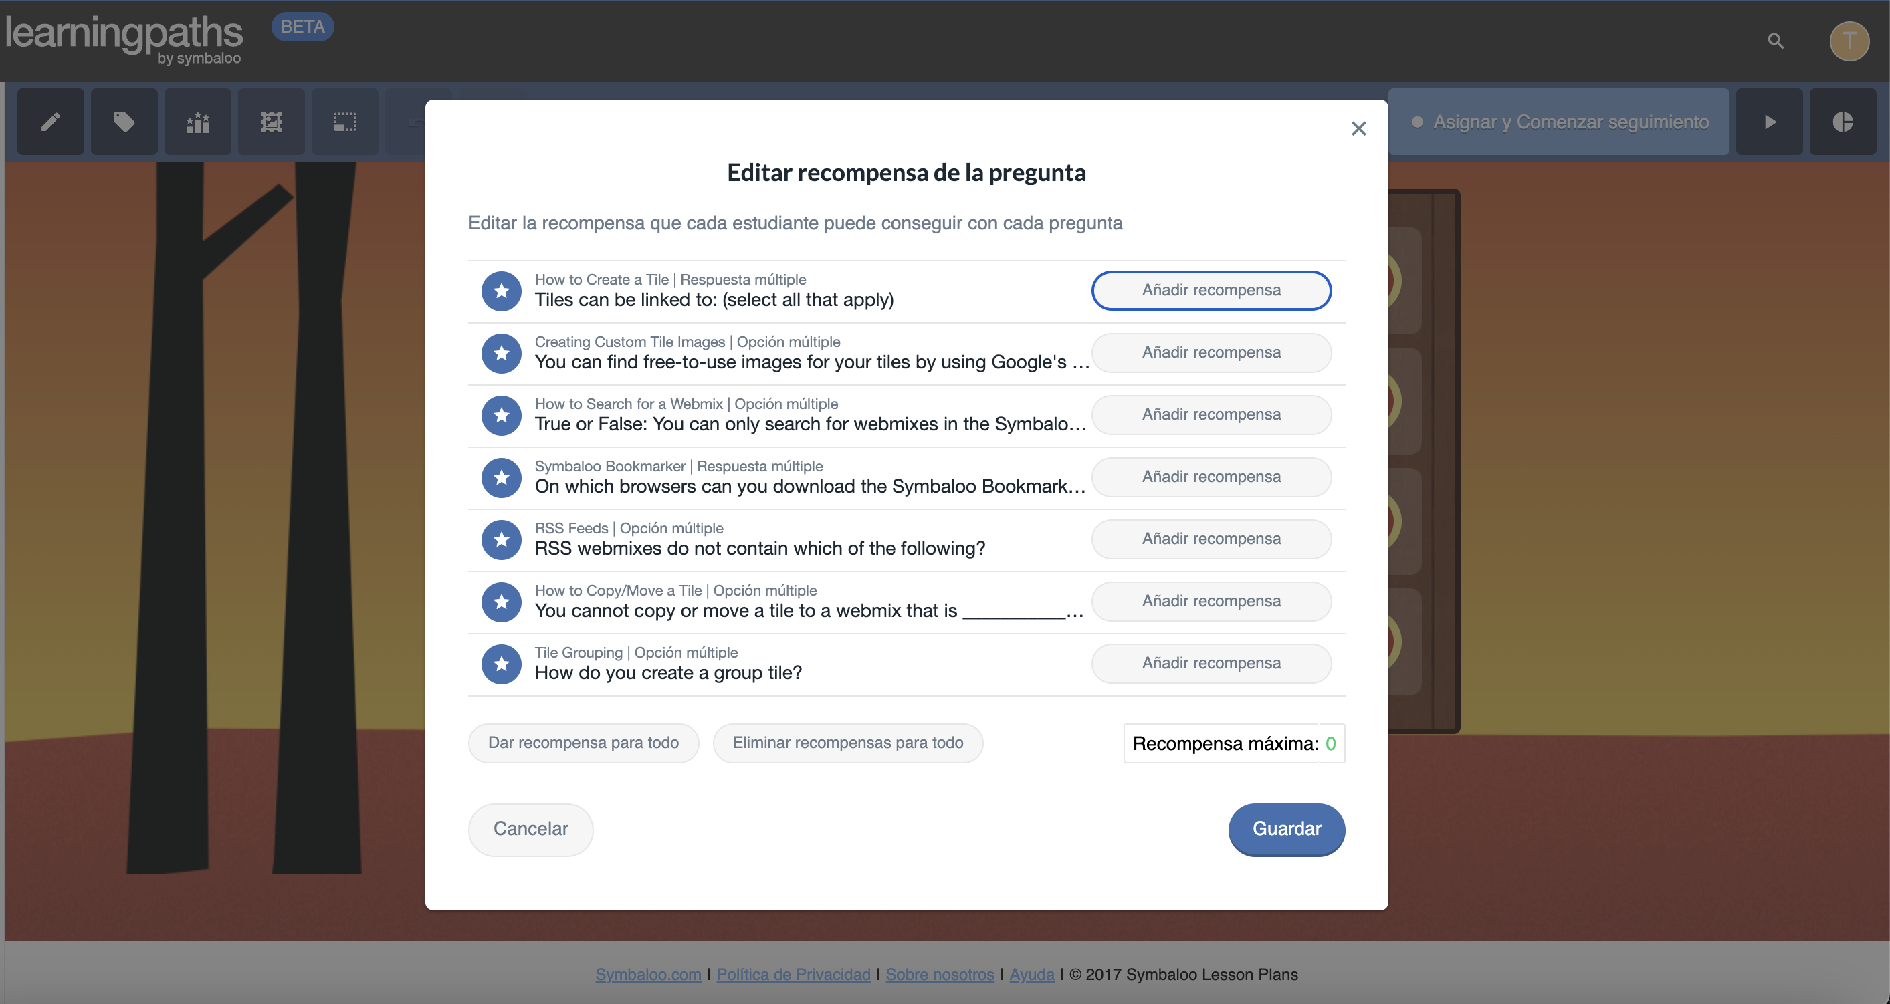Click dialog title 'Editar recompensa de la pregunta'
1890x1004 pixels.
point(906,173)
